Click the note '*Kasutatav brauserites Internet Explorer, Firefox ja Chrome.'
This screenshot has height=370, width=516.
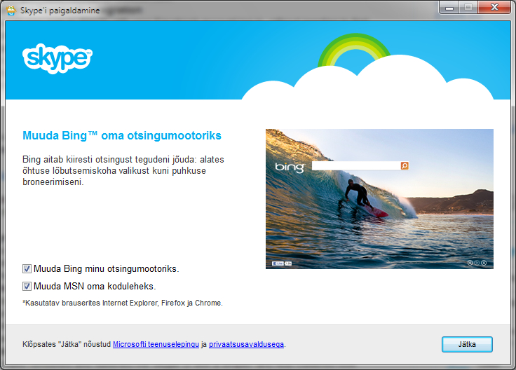[x=123, y=303]
